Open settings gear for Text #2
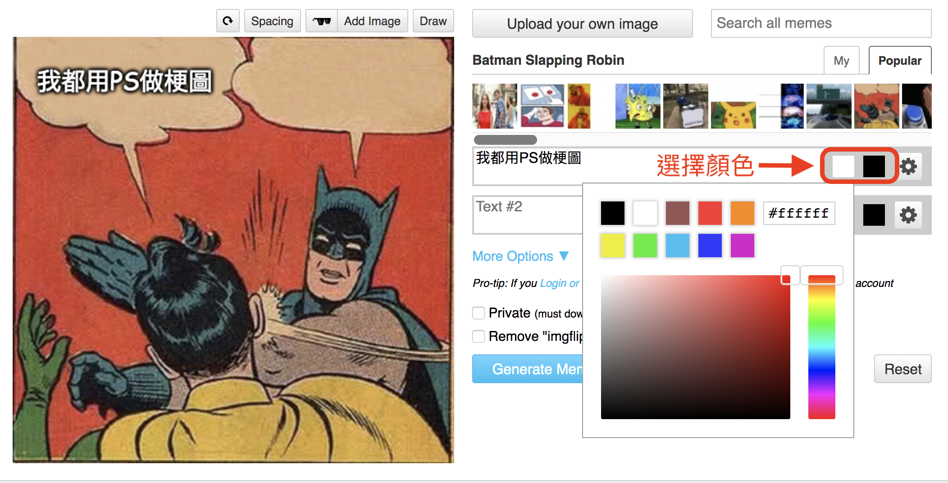This screenshot has width=948, height=483. tap(908, 215)
